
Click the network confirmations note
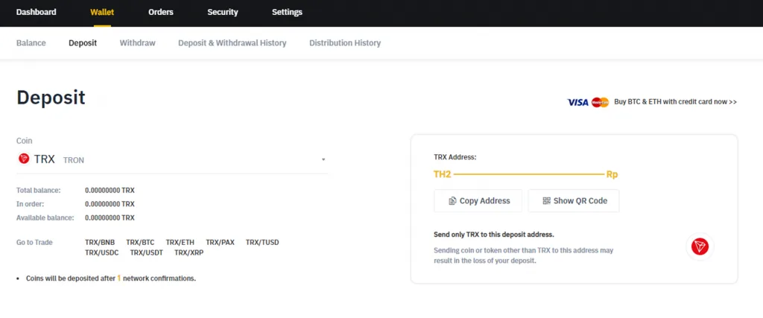[x=110, y=279]
